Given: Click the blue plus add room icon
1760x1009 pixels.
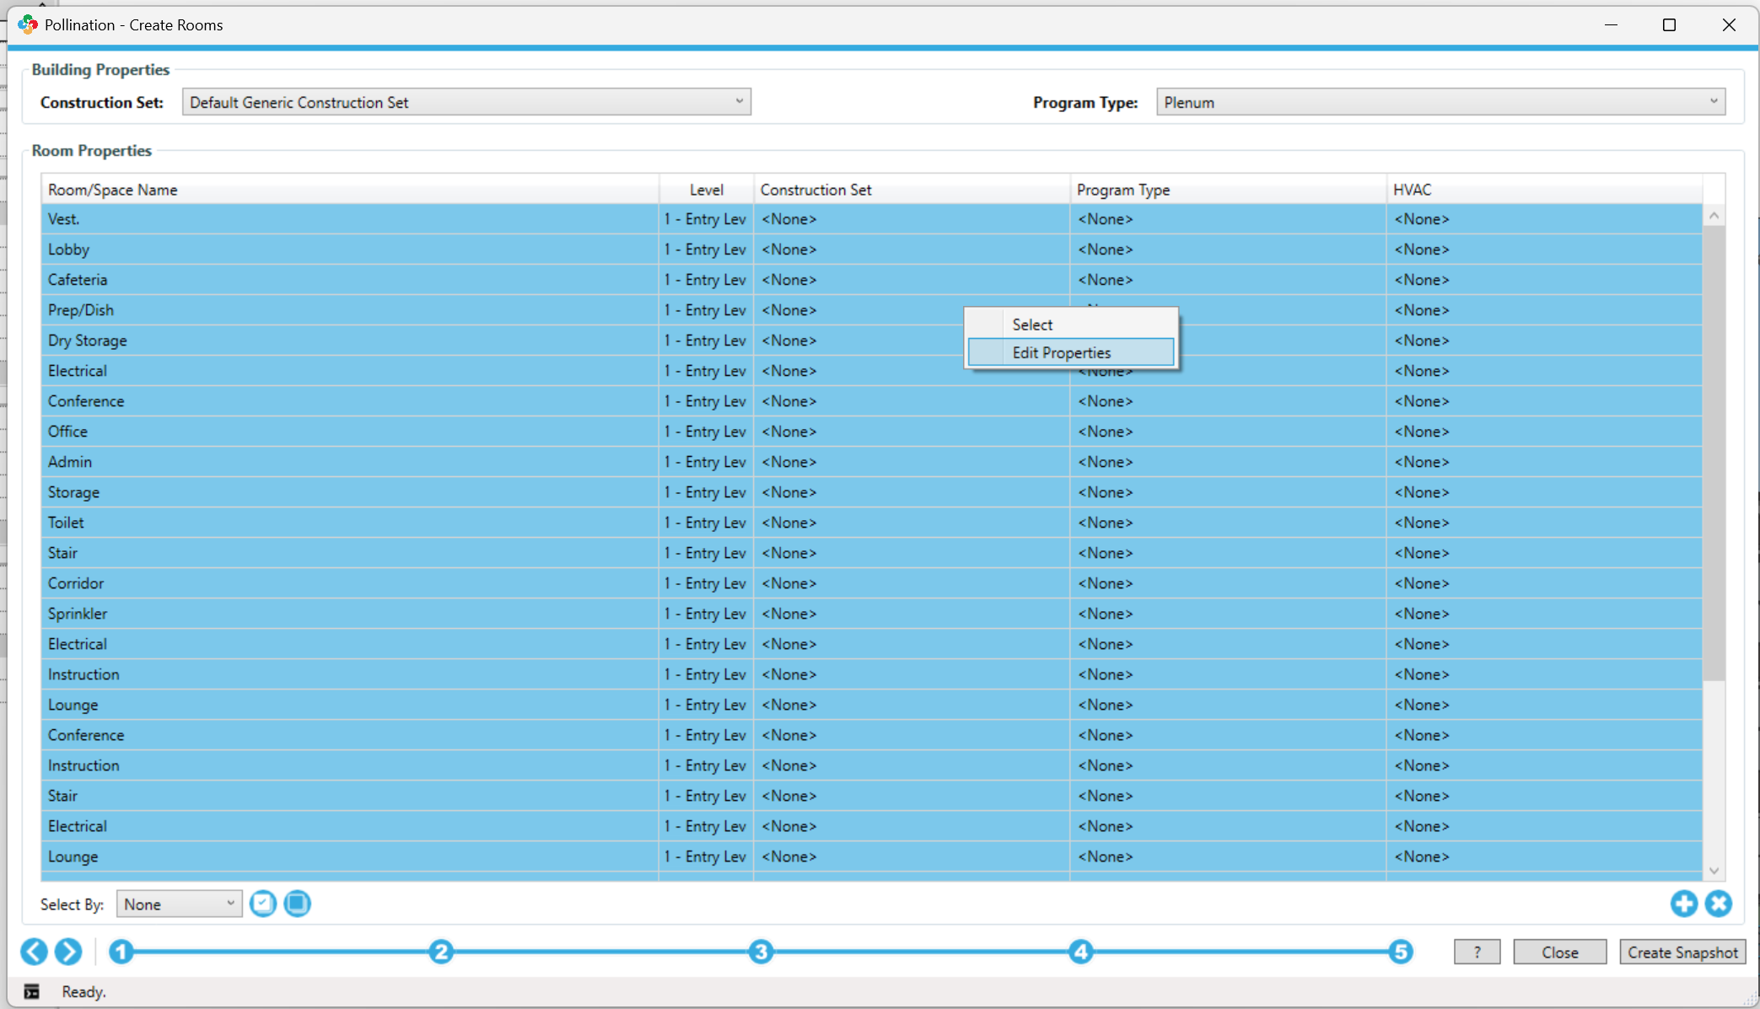Looking at the screenshot, I should click(x=1683, y=904).
